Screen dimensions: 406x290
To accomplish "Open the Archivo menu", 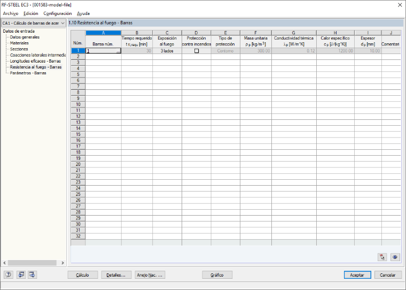I will (11, 13).
